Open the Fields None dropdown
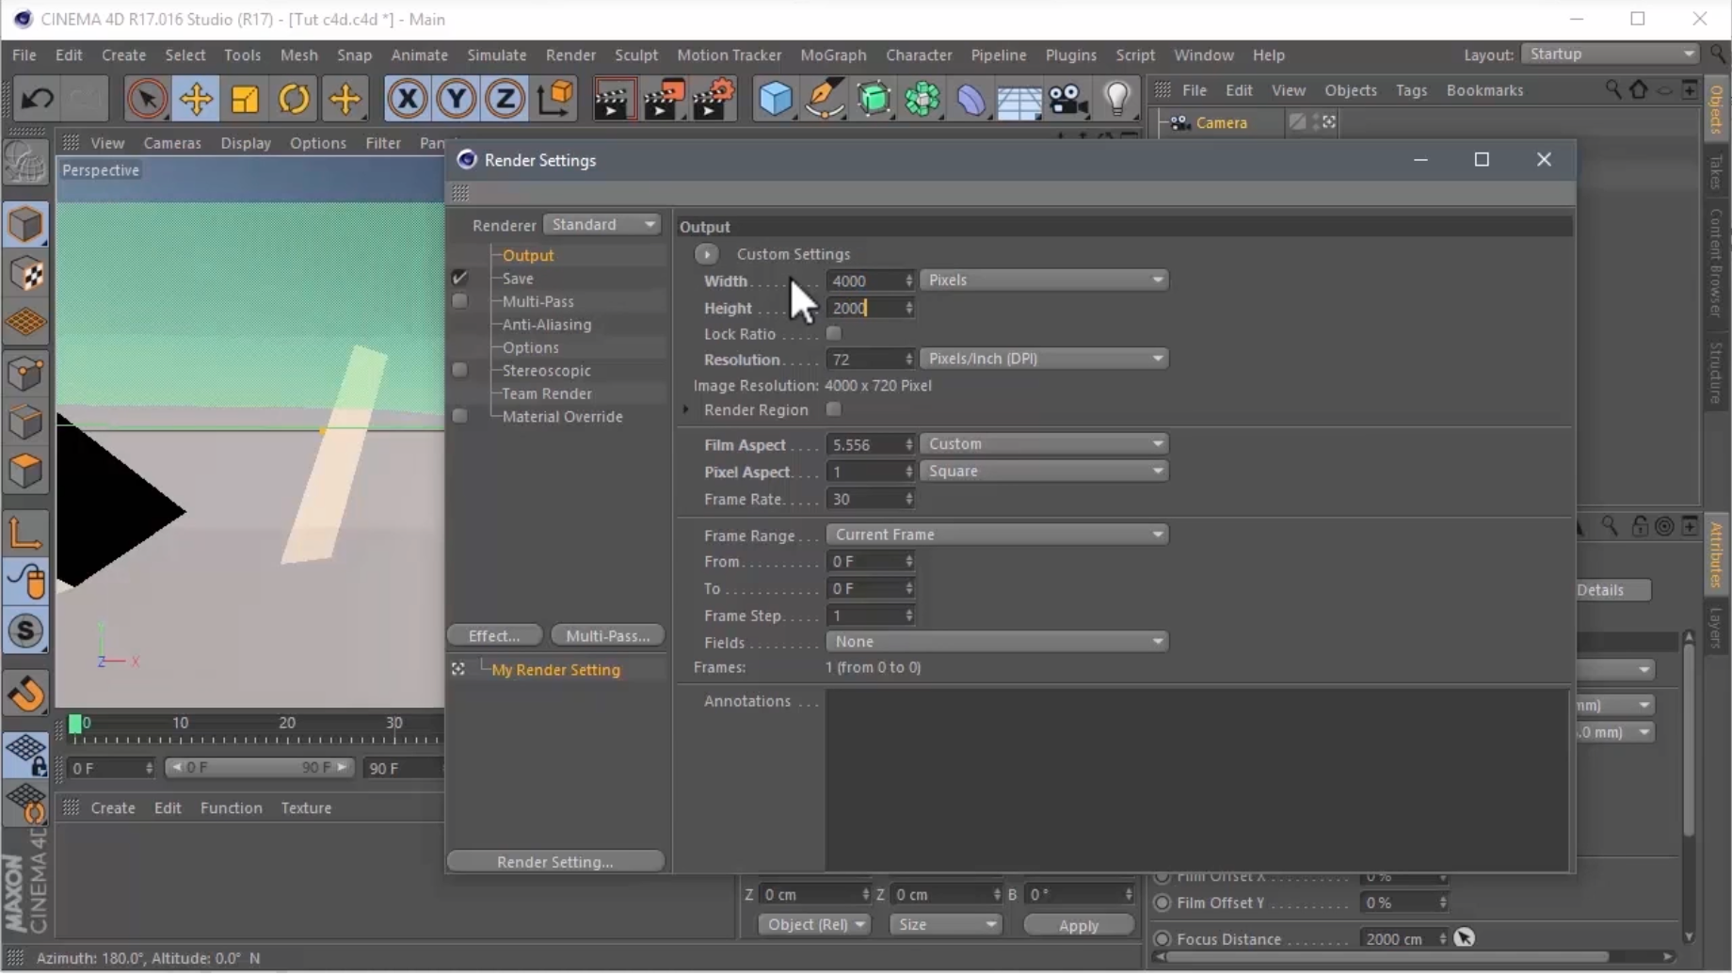 997,642
